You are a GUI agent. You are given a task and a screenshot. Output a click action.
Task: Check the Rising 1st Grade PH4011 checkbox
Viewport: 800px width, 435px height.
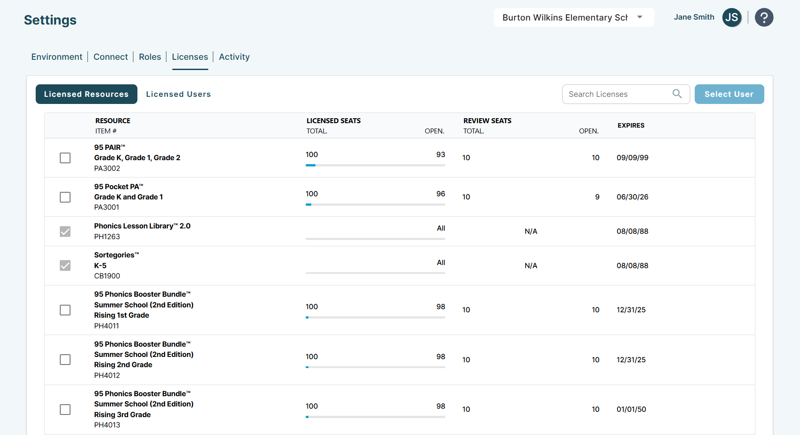65,310
